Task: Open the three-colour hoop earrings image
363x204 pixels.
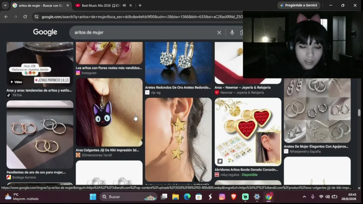Action: [40, 135]
